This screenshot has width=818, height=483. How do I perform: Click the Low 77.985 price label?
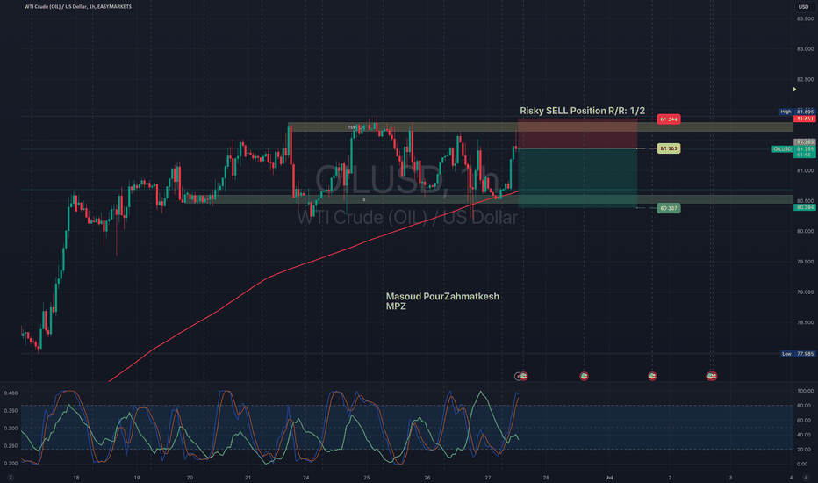(x=797, y=354)
